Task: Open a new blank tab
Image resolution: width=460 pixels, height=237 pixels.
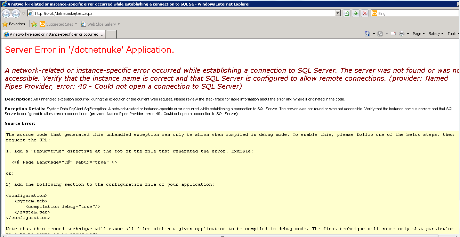Action: [111, 34]
